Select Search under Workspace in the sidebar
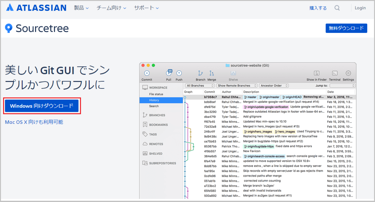The image size is (375, 202). tap(154, 106)
